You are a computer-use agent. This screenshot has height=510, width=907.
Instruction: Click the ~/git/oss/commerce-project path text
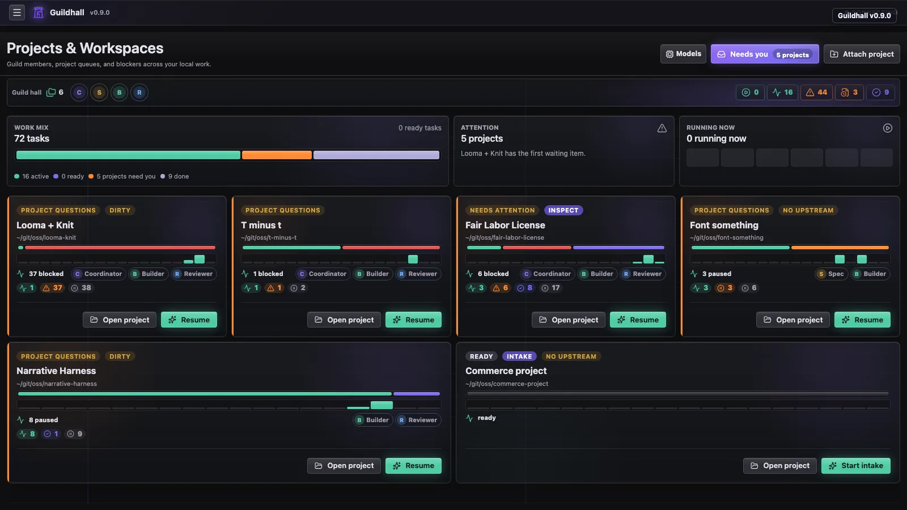507,384
